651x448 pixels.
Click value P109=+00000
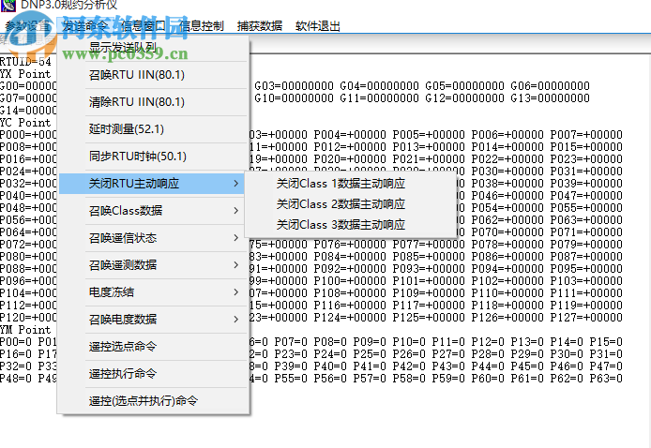tap(429, 293)
